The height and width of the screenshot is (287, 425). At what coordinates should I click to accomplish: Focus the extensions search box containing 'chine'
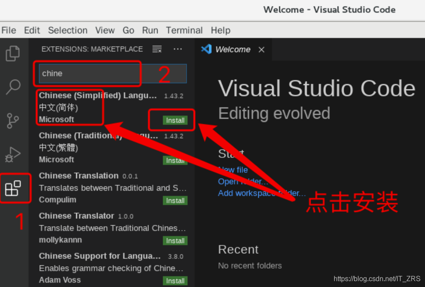[113, 73]
